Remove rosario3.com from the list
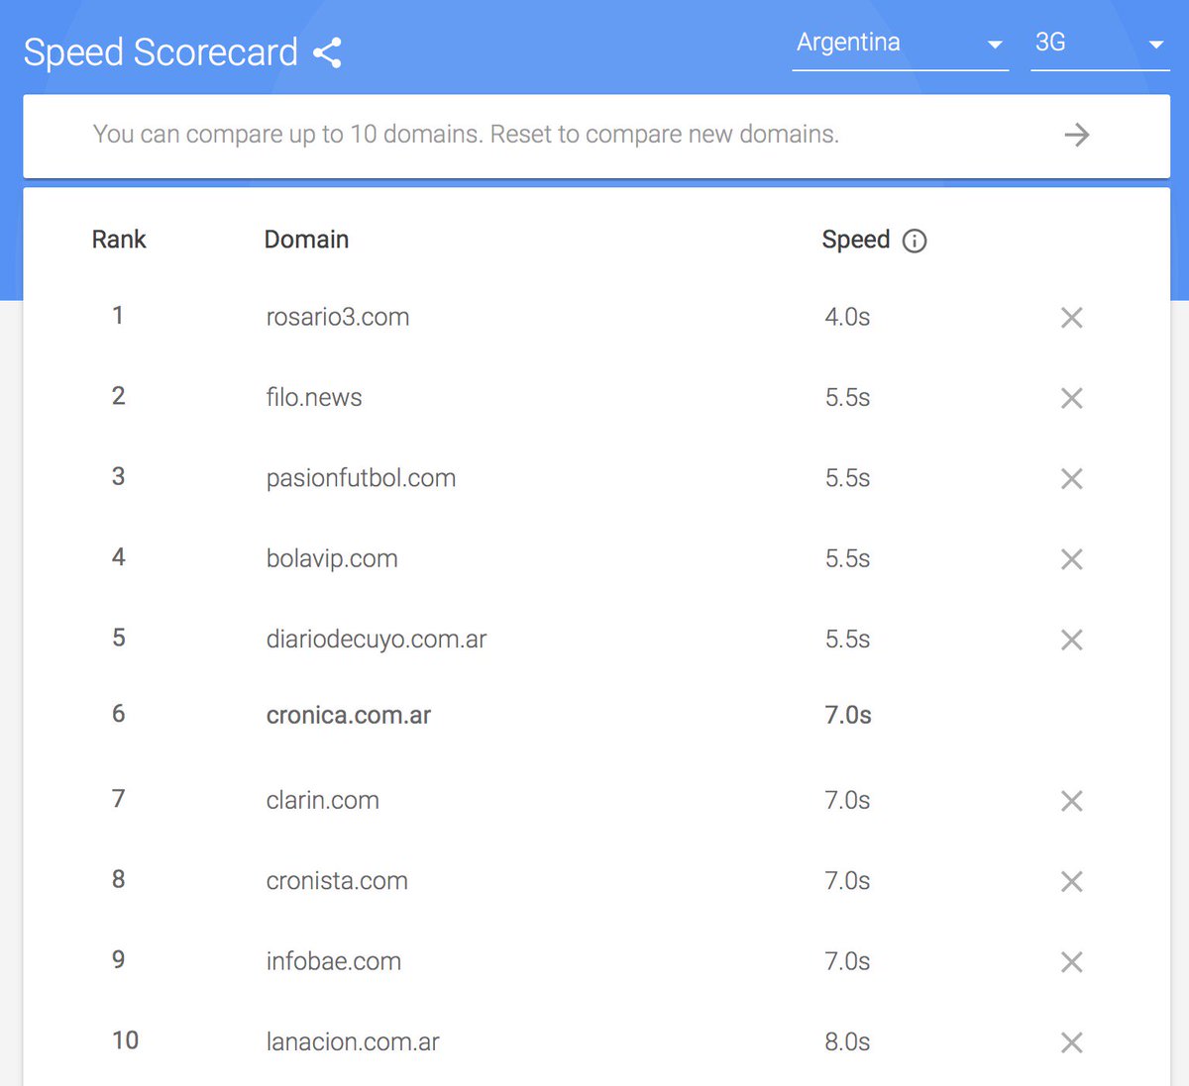This screenshot has height=1086, width=1189. (1071, 318)
